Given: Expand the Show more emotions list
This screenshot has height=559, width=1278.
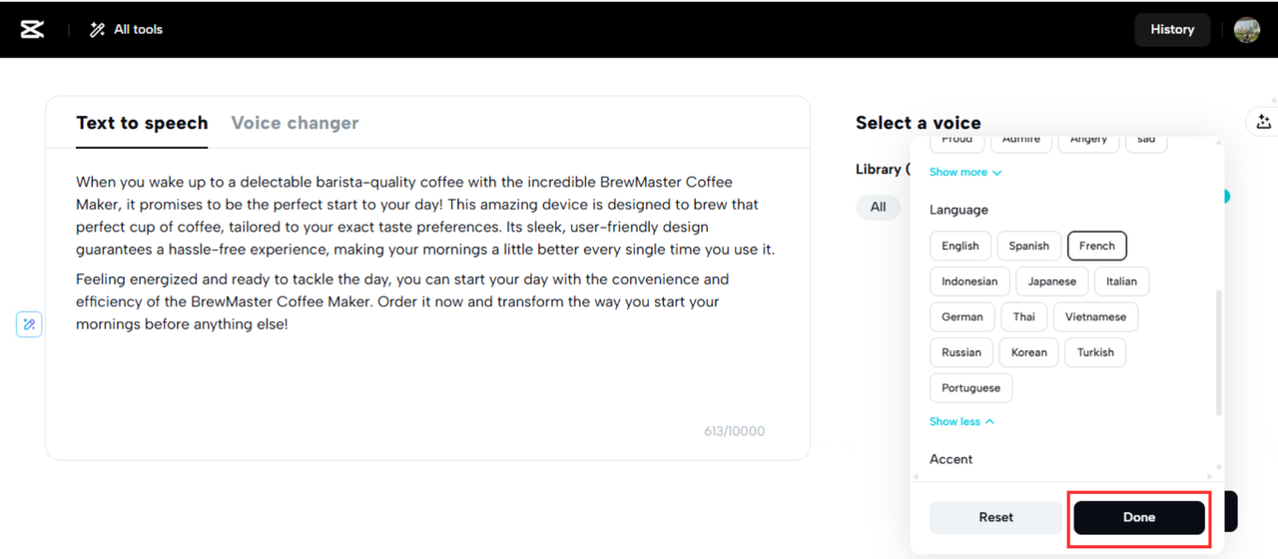Looking at the screenshot, I should [964, 172].
